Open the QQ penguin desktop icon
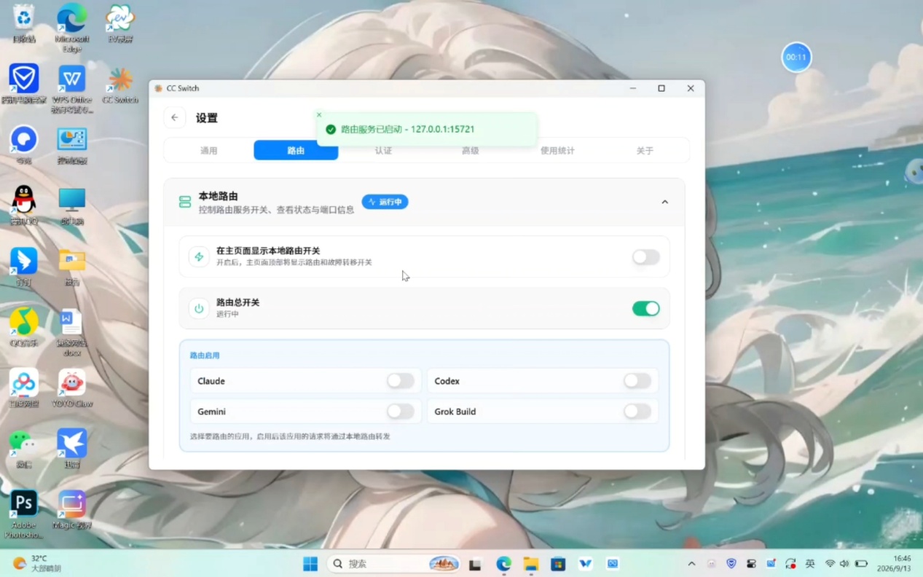923x577 pixels. click(x=24, y=205)
